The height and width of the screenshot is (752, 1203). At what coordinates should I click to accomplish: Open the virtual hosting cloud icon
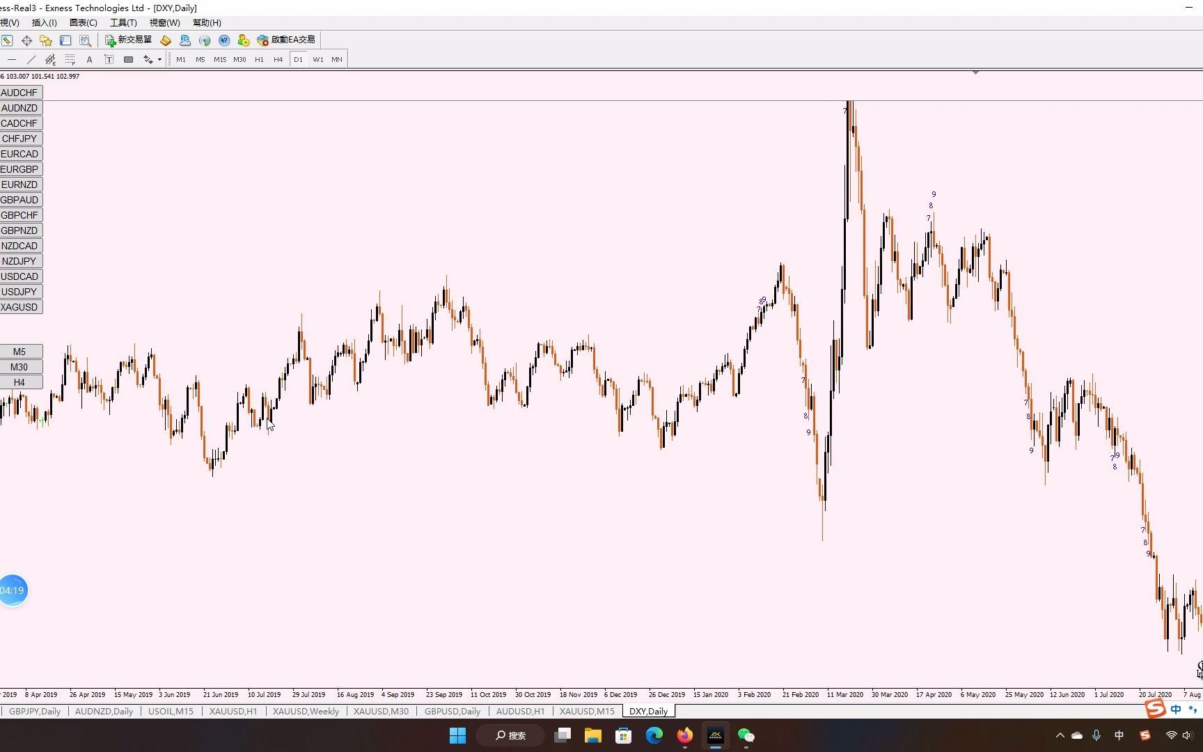tap(185, 40)
